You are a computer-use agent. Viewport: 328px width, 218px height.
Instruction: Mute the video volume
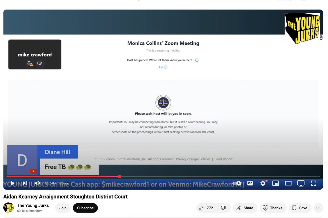point(37,183)
